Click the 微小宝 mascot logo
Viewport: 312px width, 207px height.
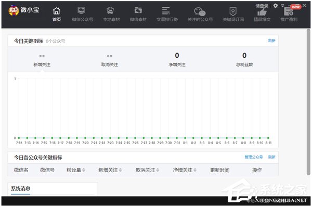coord(14,10)
